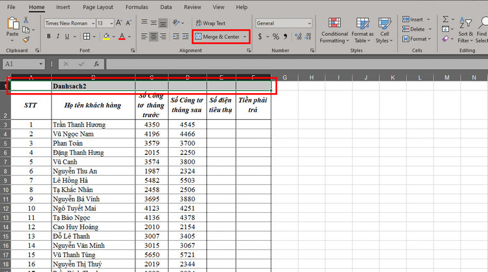Click the Insert Function fx icon
Screen dimensions: 488x272
tap(97, 64)
